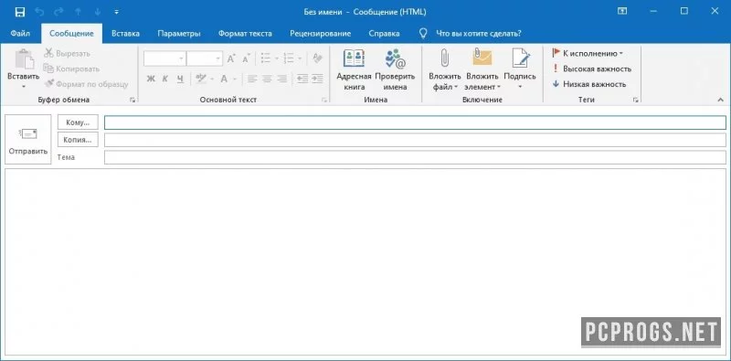Image resolution: width=731 pixels, height=361 pixels.
Task: Click the Копия... button
Action: [x=78, y=140]
